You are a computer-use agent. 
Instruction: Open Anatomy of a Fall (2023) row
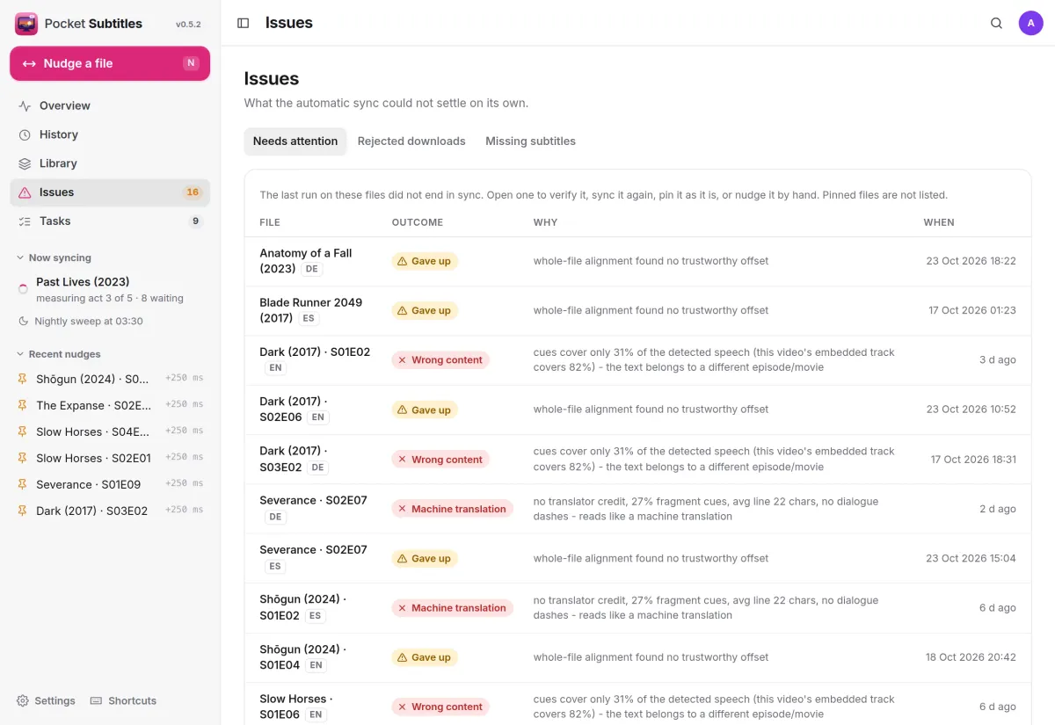coord(637,261)
